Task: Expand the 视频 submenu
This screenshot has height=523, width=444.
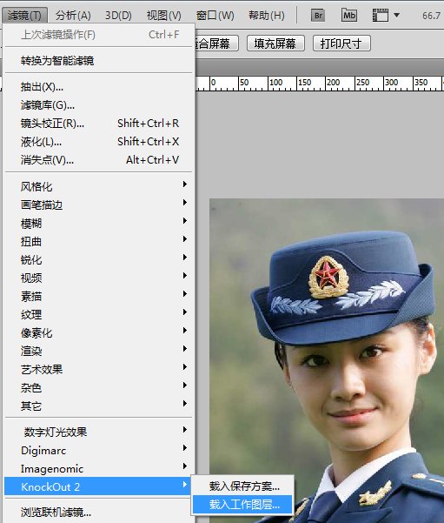Action: click(x=99, y=278)
